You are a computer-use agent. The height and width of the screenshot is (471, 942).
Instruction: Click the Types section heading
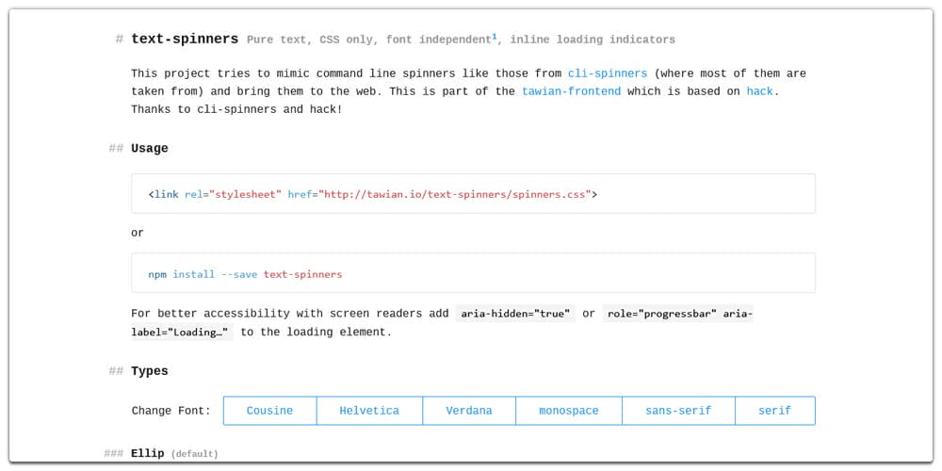pos(150,371)
